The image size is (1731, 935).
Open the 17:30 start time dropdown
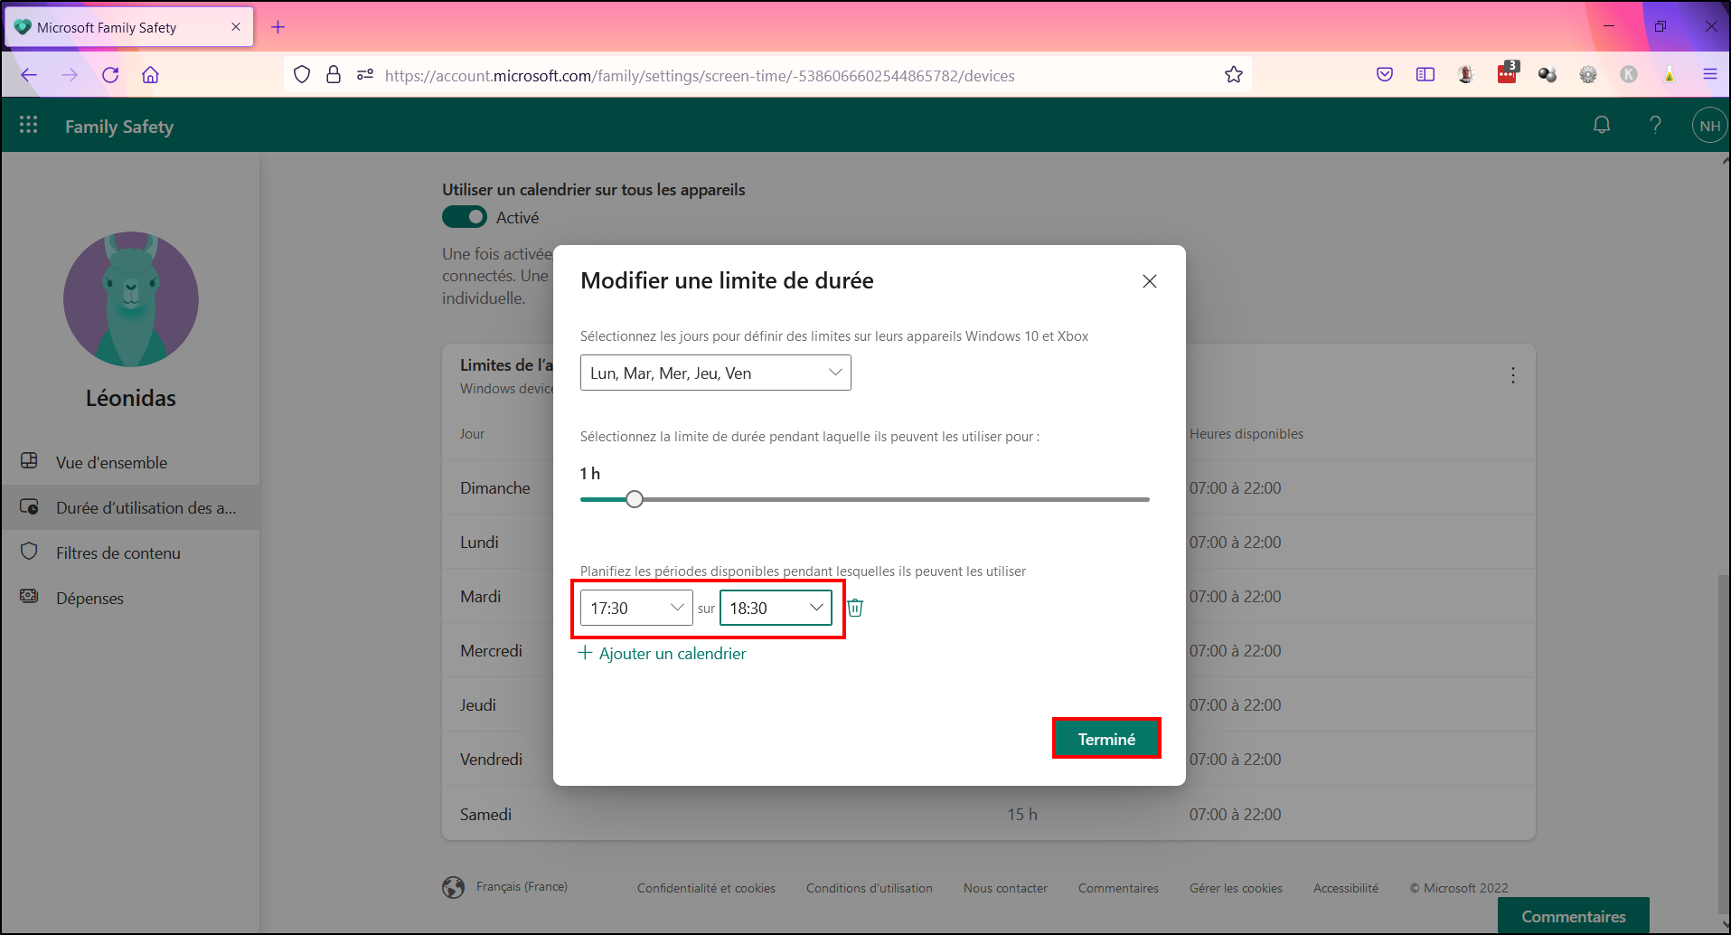point(636,608)
